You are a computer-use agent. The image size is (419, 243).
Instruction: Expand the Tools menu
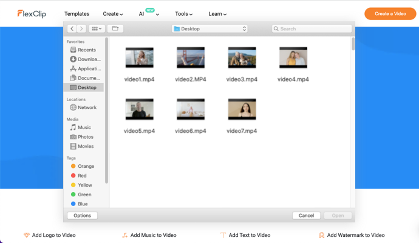[183, 14]
